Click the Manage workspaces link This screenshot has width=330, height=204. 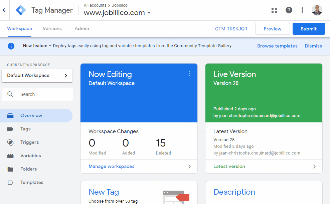click(111, 167)
